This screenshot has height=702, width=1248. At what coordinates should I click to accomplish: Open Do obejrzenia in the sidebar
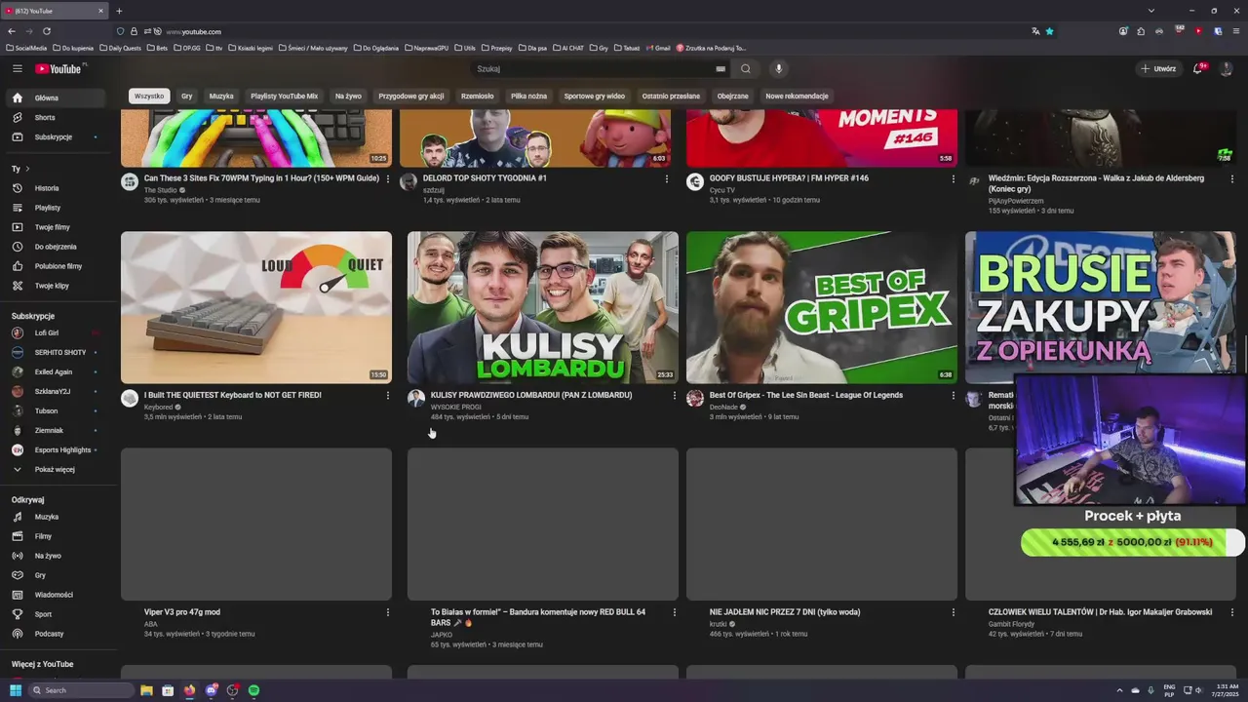click(x=54, y=247)
